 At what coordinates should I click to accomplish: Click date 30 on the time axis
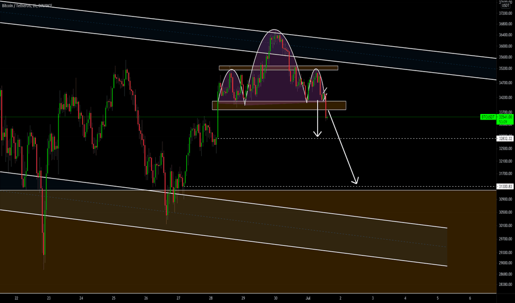(x=276, y=298)
